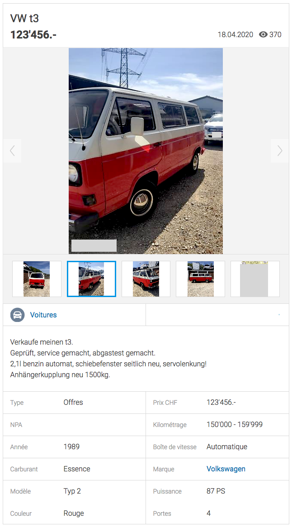The height and width of the screenshot is (528, 292).
Task: Select the first thumbnail showing the van's front
Action: click(x=37, y=279)
